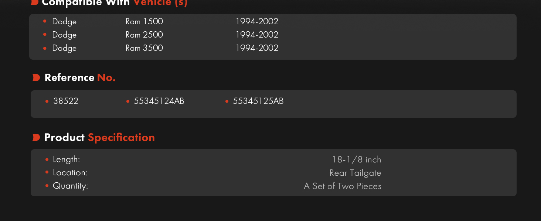
Task: Click the red marker beside Compatible With heading
Action: (35, 2)
